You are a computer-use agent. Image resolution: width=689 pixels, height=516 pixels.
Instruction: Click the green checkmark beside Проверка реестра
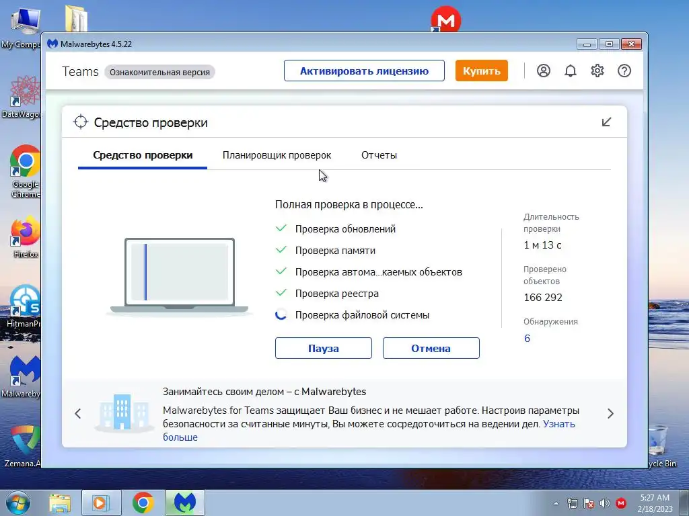pos(281,293)
